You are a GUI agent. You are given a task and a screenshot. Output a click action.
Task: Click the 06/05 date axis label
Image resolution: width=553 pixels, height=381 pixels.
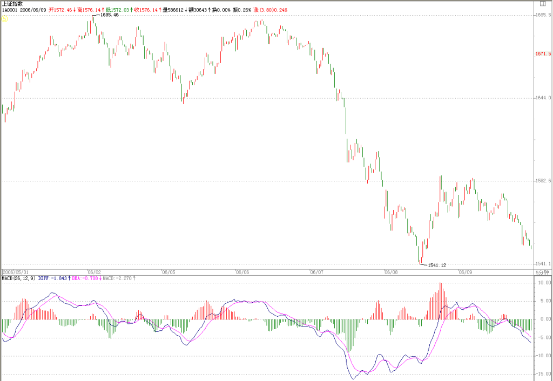click(168, 272)
